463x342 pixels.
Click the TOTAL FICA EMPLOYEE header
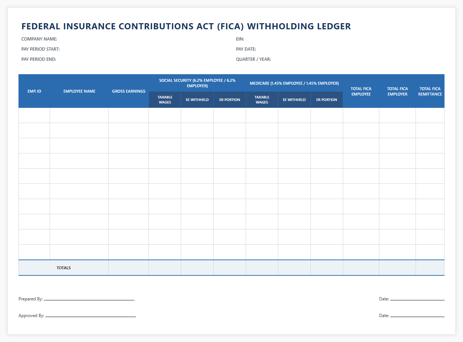[361, 91]
